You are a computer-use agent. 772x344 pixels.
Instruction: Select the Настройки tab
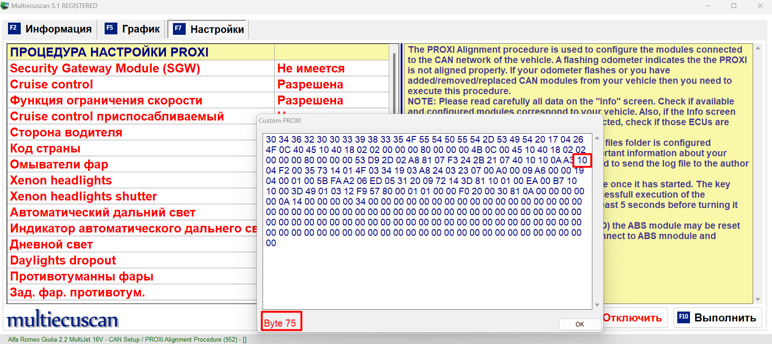pyautogui.click(x=208, y=29)
